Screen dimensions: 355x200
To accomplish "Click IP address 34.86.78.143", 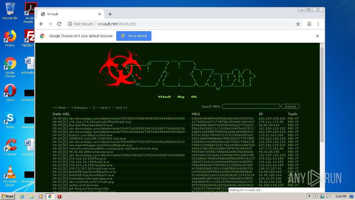I will pos(269,125).
